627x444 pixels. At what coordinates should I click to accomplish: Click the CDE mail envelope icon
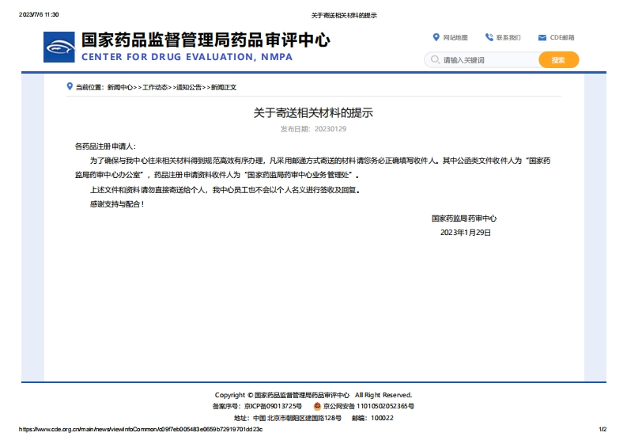[x=542, y=37]
